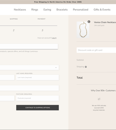Select the Shipping step number 2
This screenshot has height=130, width=116.
tap(14, 30)
